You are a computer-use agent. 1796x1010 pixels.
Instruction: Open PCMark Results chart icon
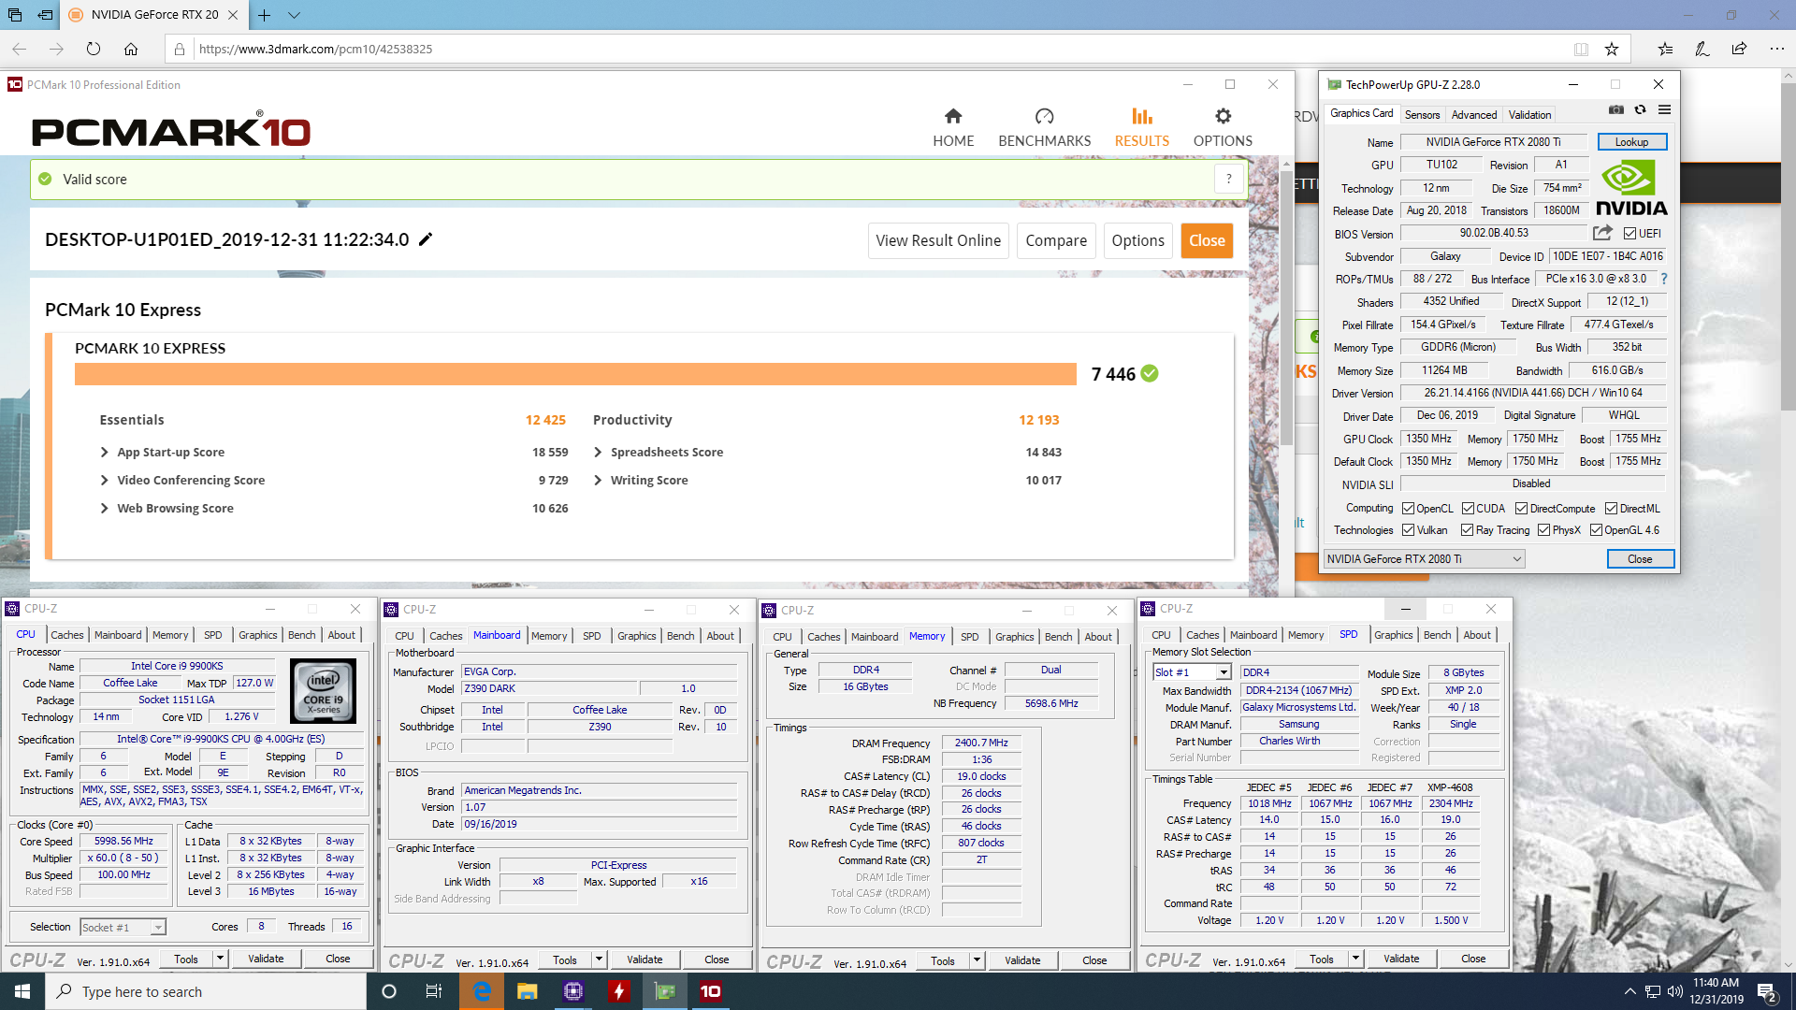1141,116
